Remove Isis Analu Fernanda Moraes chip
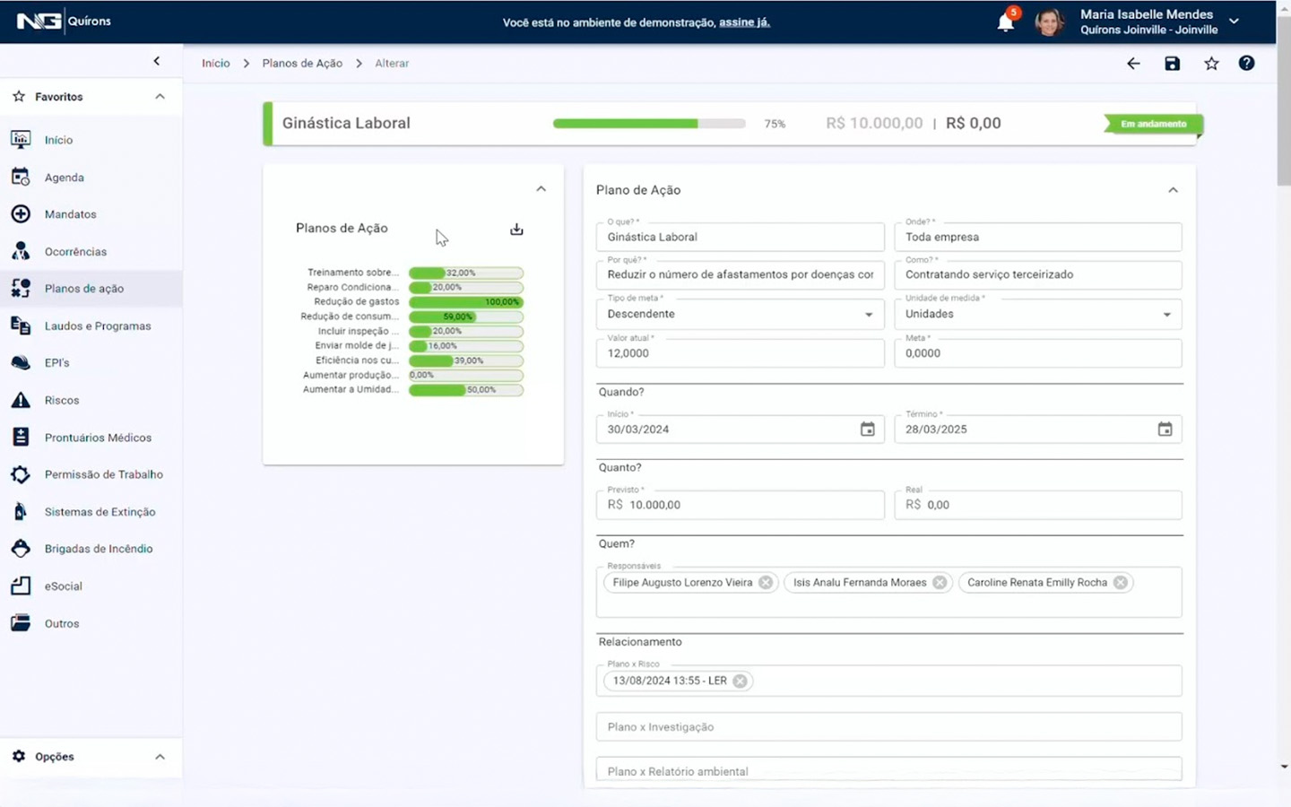 (x=940, y=583)
